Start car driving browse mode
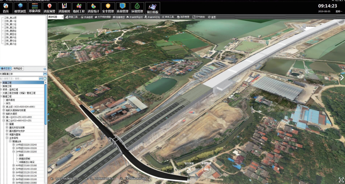Viewport: 345px width, 184px height. [x=206, y=169]
